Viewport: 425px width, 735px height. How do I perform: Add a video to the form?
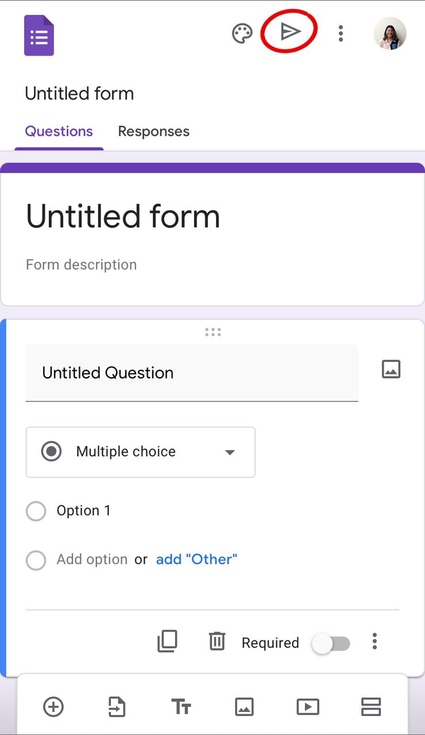click(308, 707)
